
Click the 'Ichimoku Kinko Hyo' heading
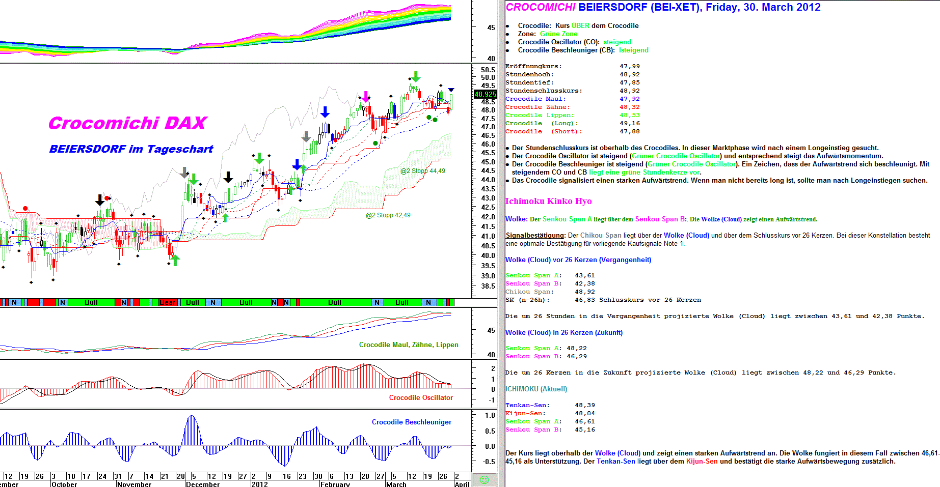(x=548, y=201)
